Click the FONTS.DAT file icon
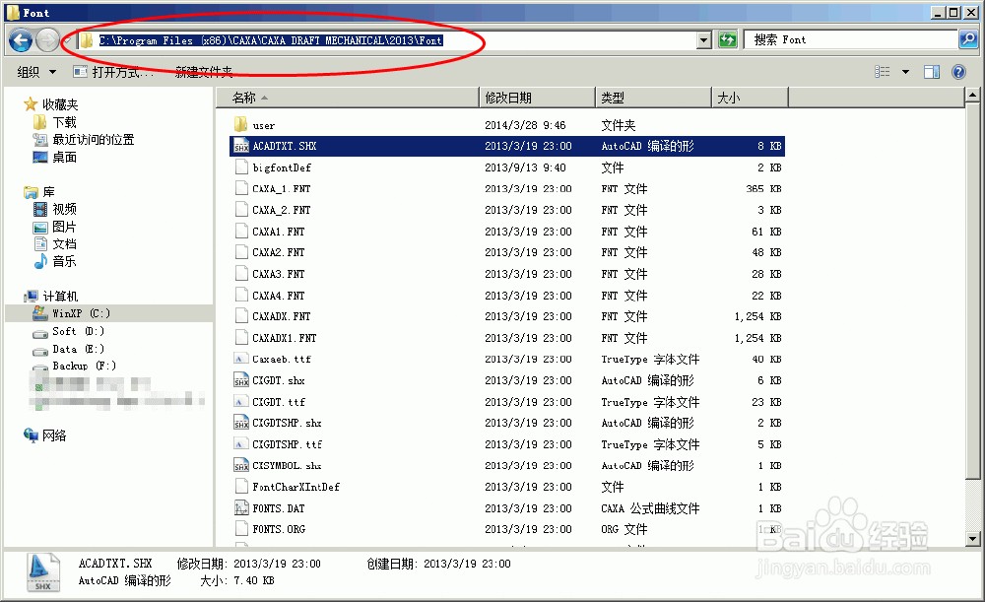 [241, 508]
